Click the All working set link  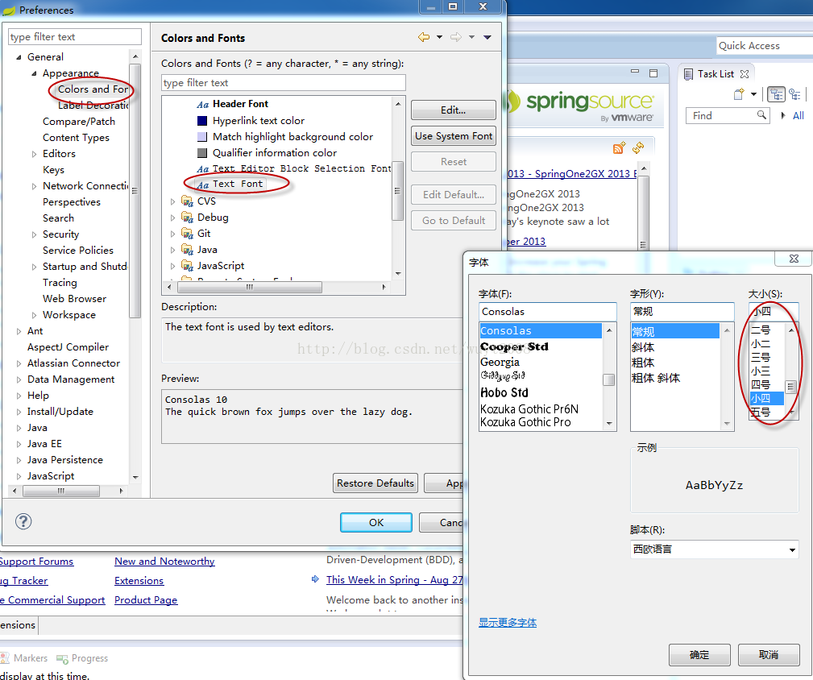(798, 115)
